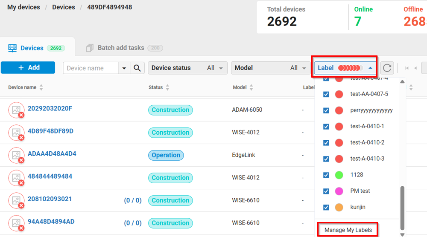Image resolution: width=427 pixels, height=237 pixels.
Task: Sort by Device name column arrows
Action: pos(41,87)
